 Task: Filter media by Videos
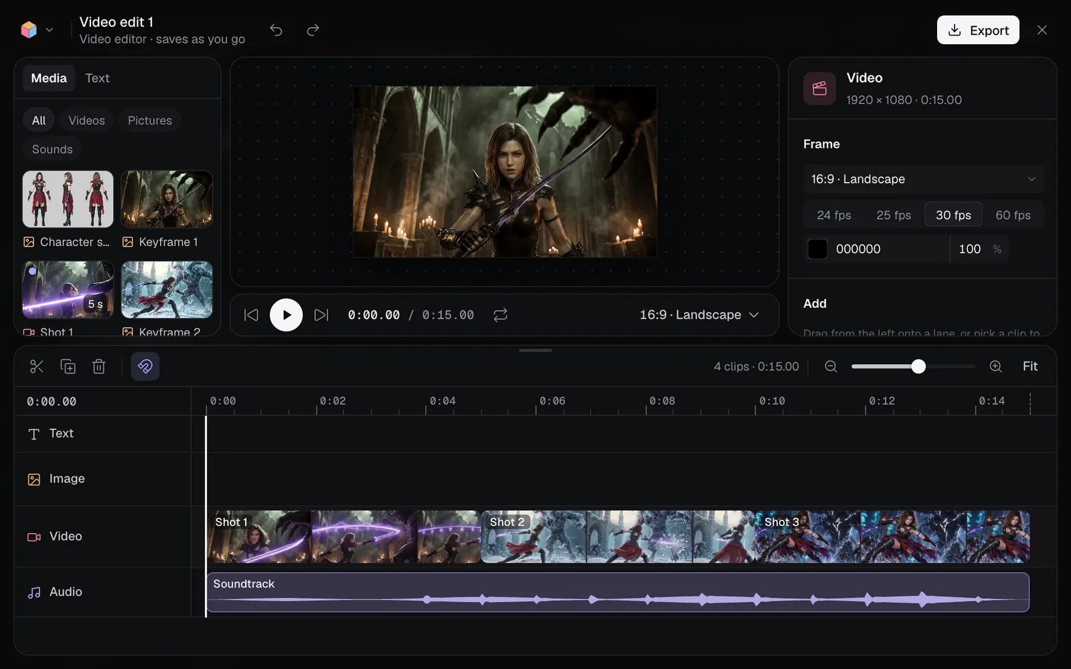(86, 120)
